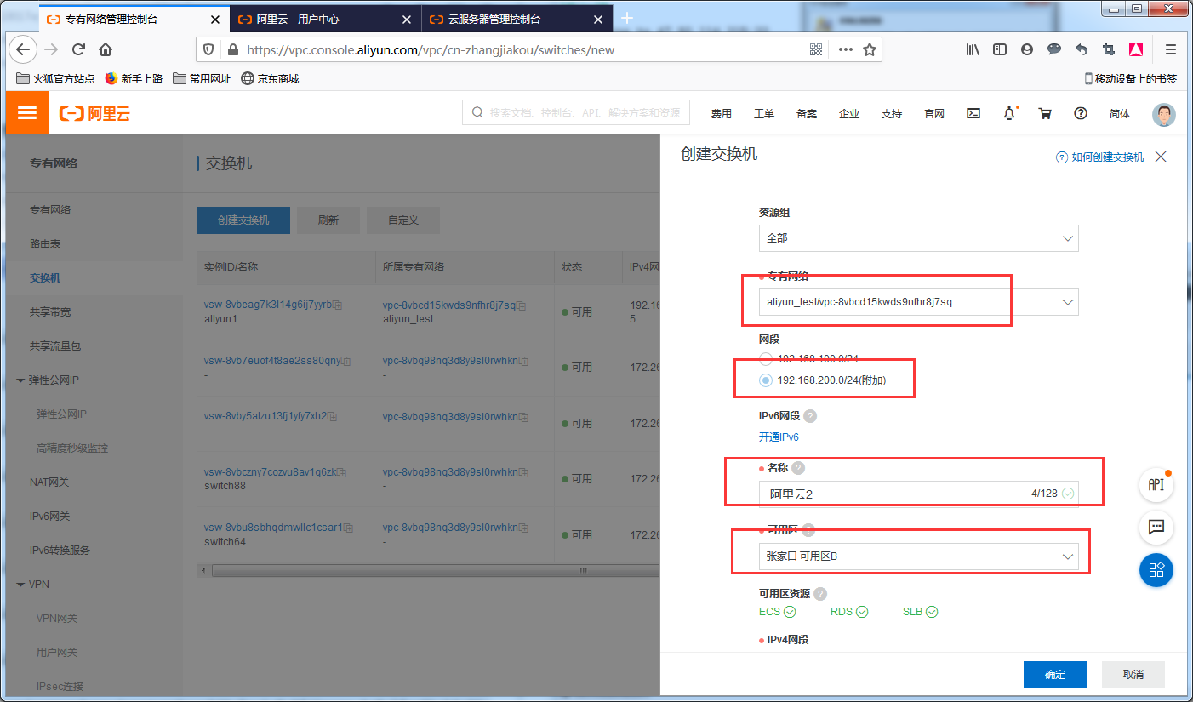Select NAT网关 in the sidebar
The image size is (1193, 702).
point(49,482)
